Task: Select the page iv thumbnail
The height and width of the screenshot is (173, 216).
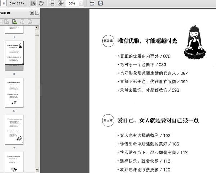Action: click(14, 93)
